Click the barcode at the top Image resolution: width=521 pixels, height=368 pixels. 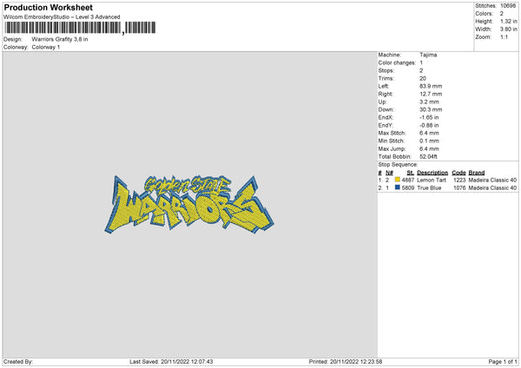click(x=80, y=28)
